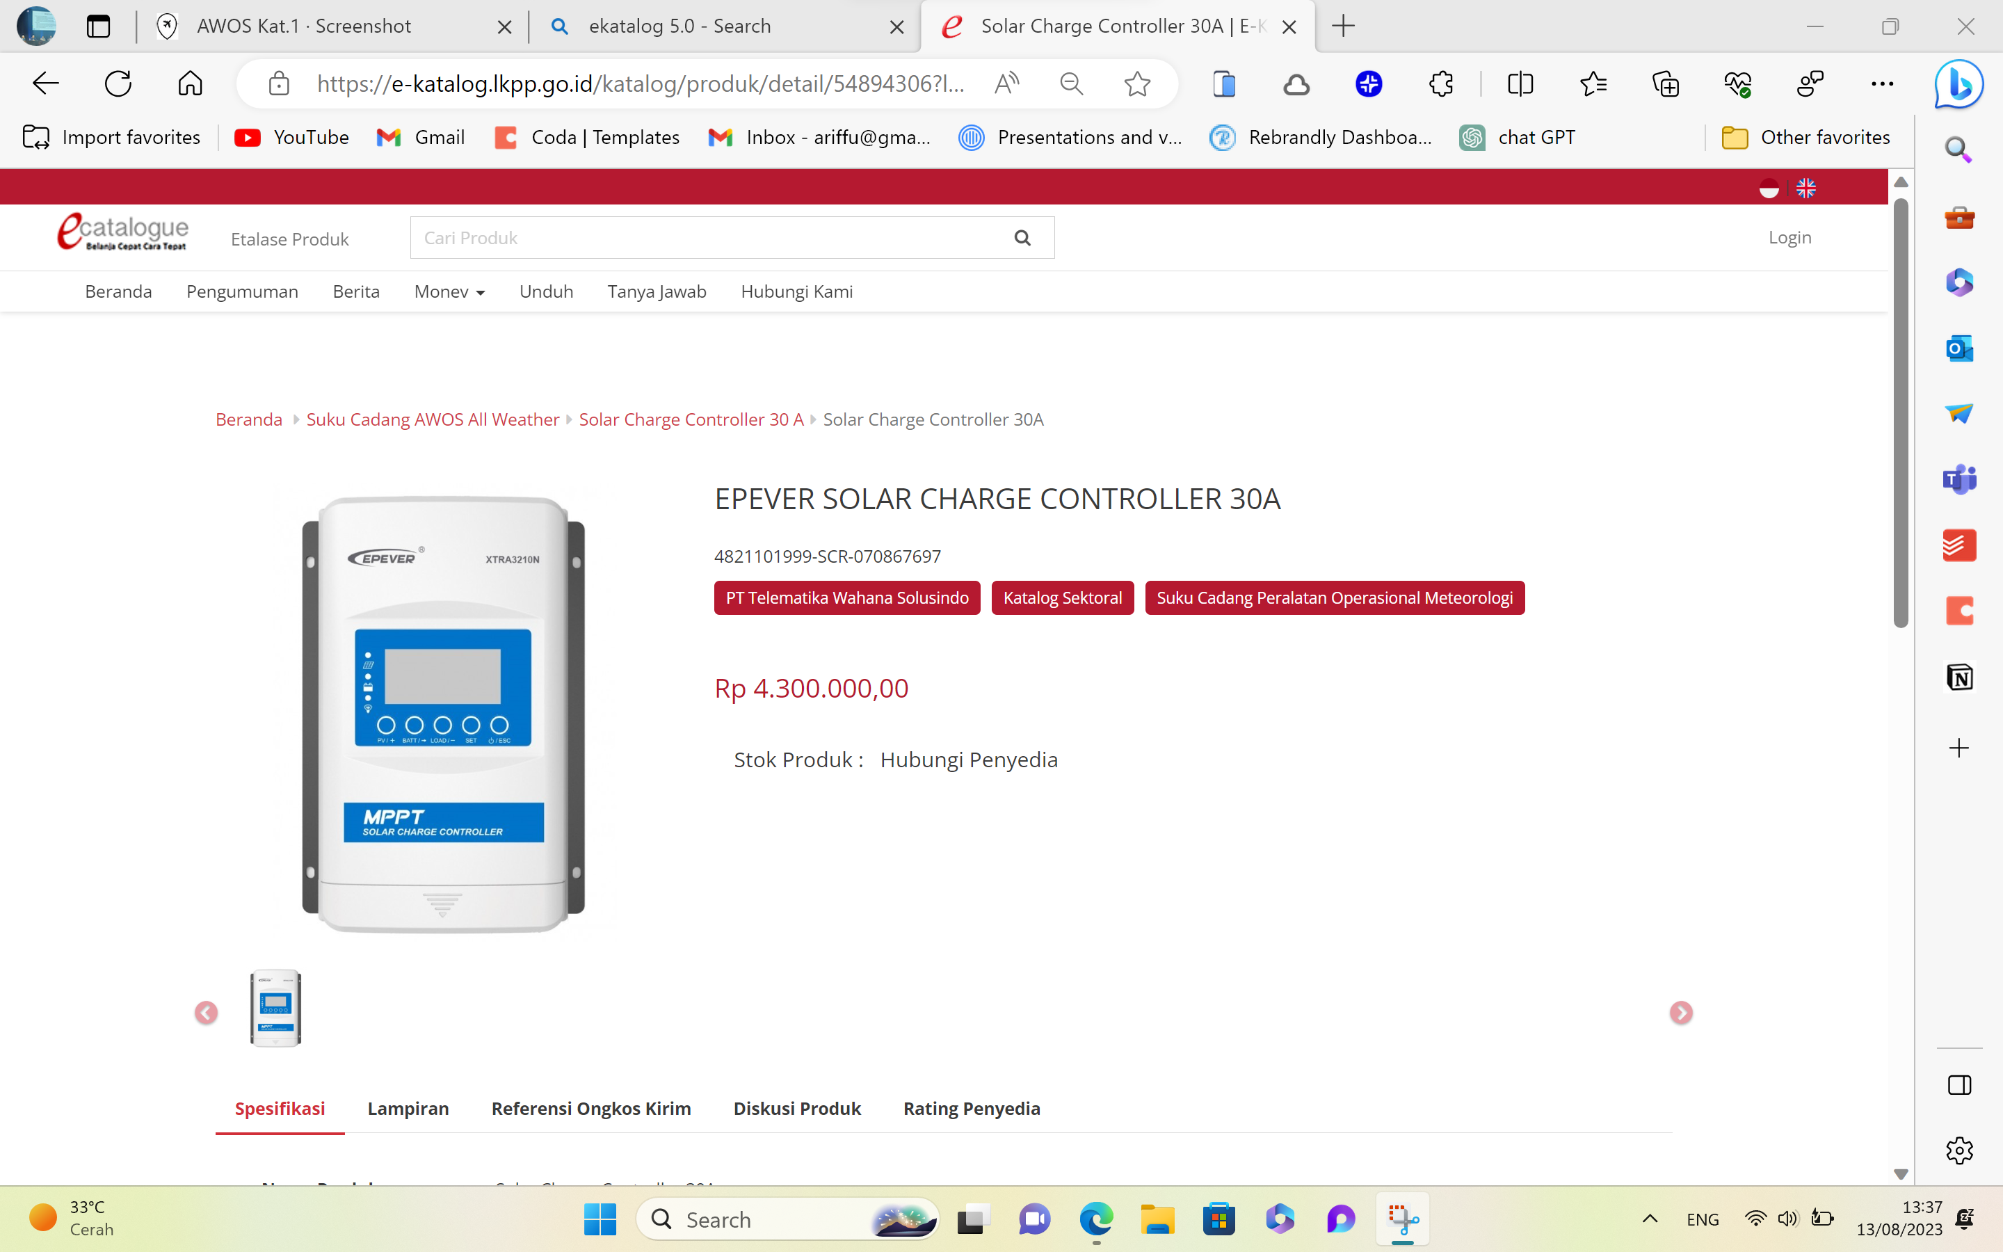Switch site language using the UK flag

pos(1808,187)
